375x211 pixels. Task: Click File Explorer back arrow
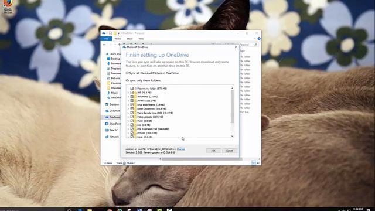[104, 45]
